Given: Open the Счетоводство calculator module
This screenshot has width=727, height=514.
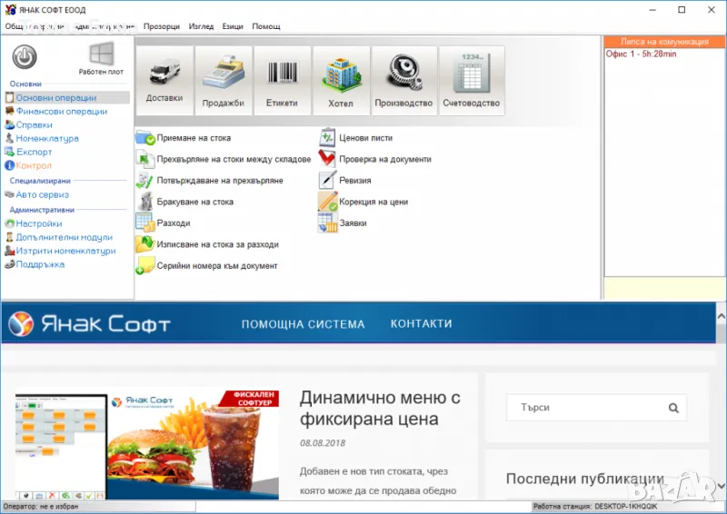Looking at the screenshot, I should tap(472, 81).
